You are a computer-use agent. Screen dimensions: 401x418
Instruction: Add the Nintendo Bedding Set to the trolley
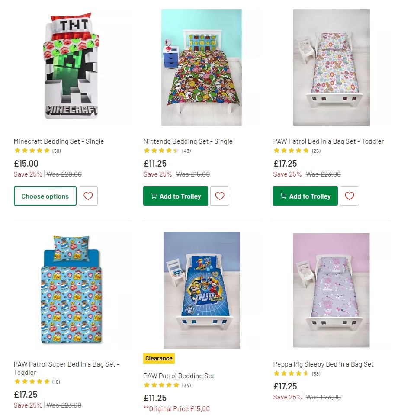[176, 196]
